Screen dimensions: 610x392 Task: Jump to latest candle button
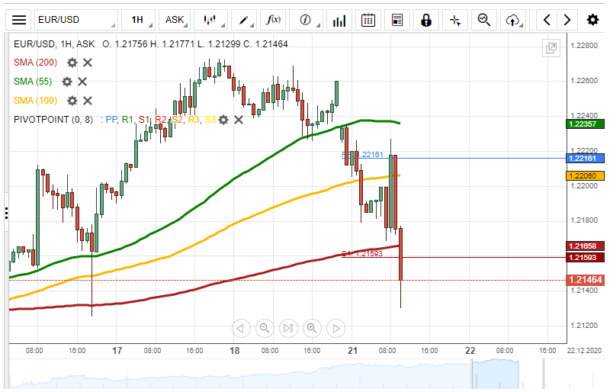click(288, 329)
